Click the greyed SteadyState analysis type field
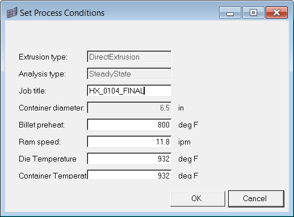The height and width of the screenshot is (217, 294). (x=129, y=74)
